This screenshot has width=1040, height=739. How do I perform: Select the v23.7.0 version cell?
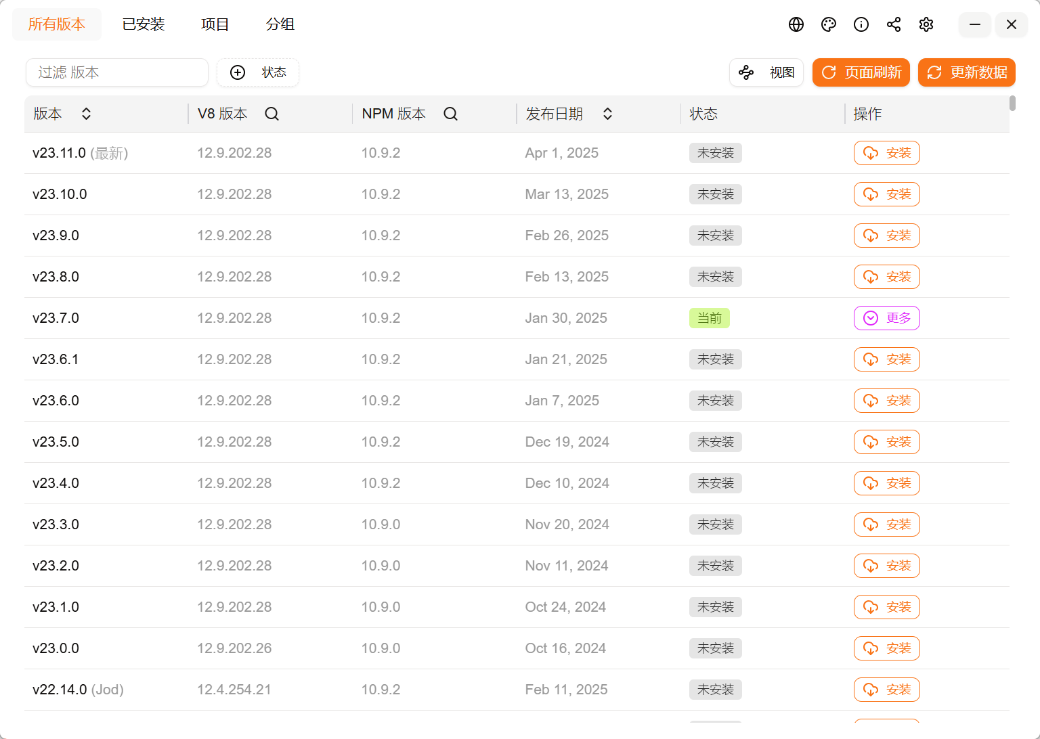56,318
